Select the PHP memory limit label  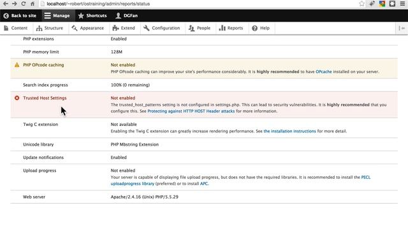tap(41, 52)
